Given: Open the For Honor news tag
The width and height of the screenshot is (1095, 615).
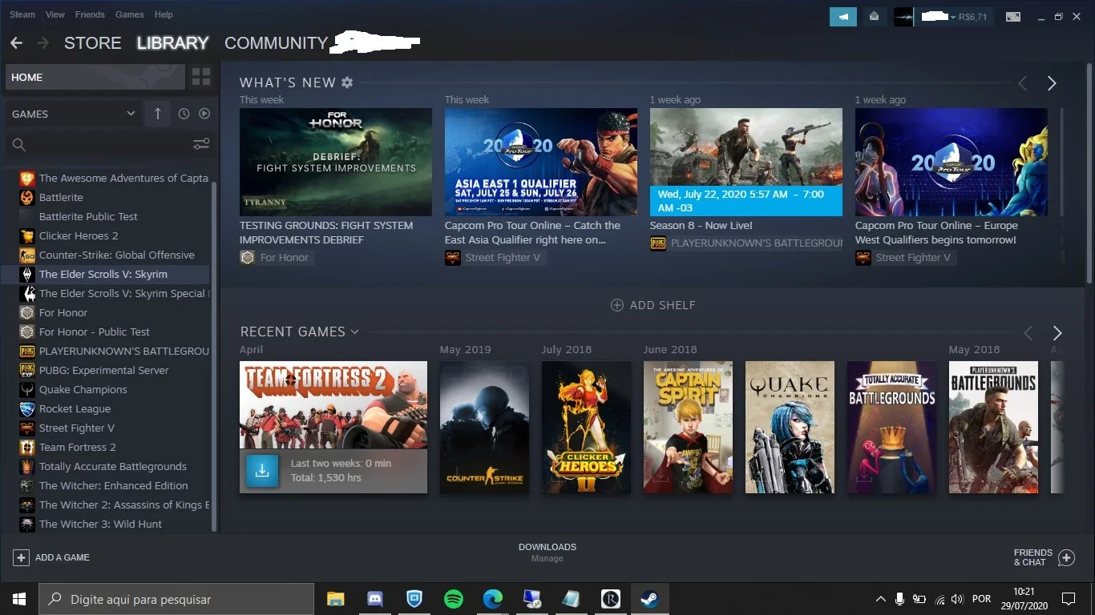Looking at the screenshot, I should (x=277, y=258).
